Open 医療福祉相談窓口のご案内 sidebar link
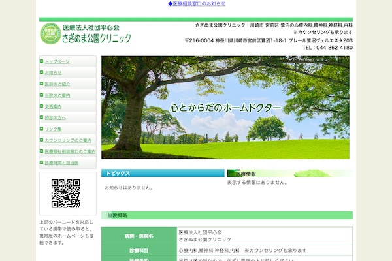The image size is (392, 261). point(70,151)
